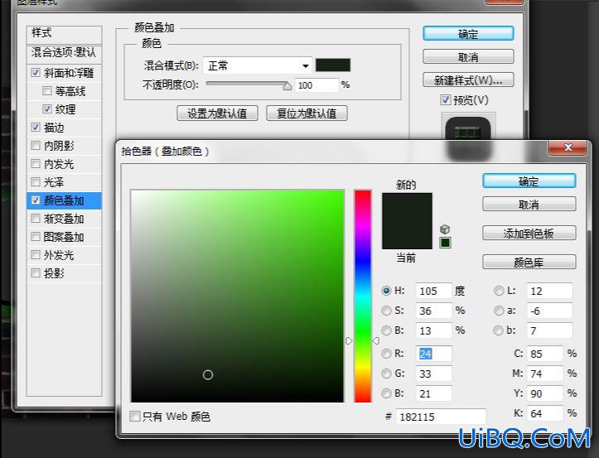
Task: Click the overlay color swatch beside blend mode
Action: pos(333,65)
